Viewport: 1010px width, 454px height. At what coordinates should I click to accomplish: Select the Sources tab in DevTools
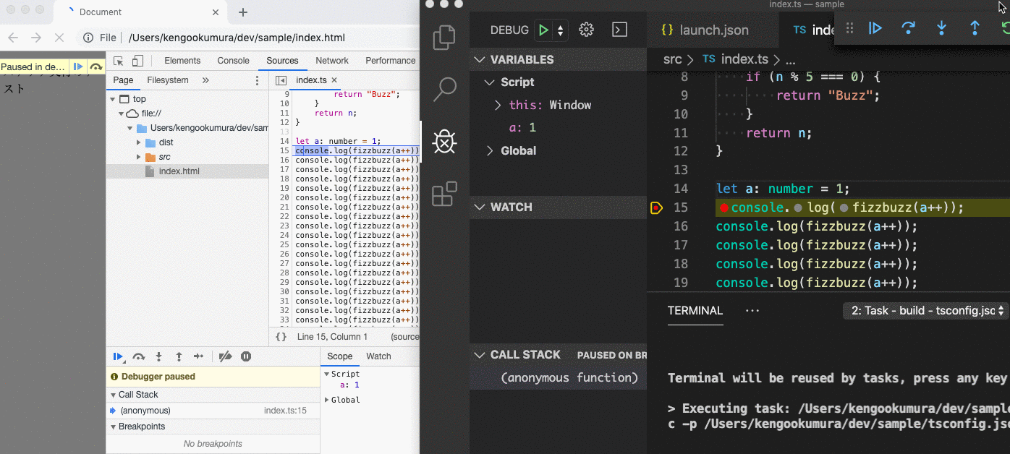(x=282, y=61)
